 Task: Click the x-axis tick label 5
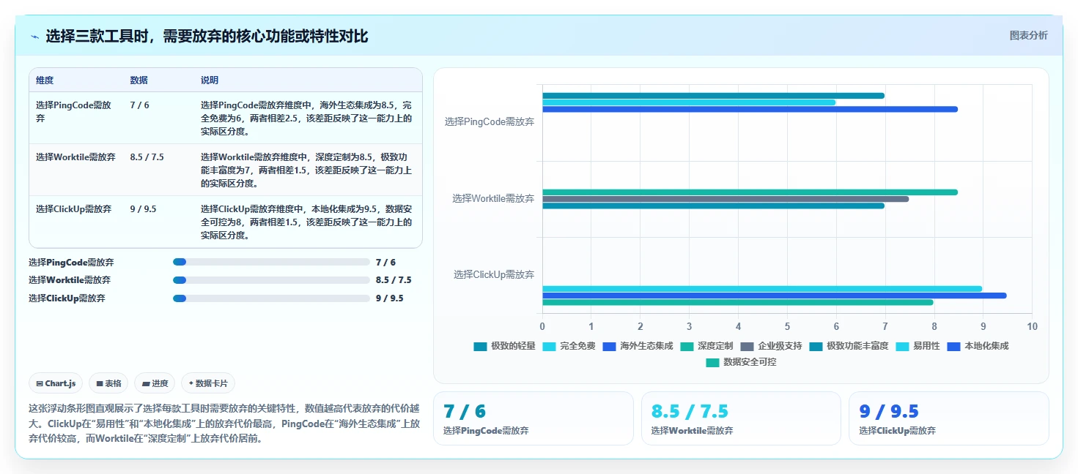pos(787,326)
